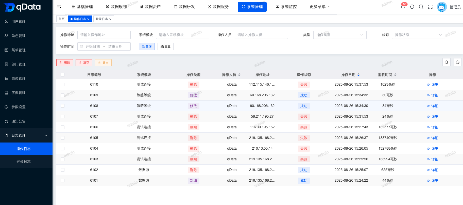
Task: Close the 登录日志 tab
Action: click(110, 19)
